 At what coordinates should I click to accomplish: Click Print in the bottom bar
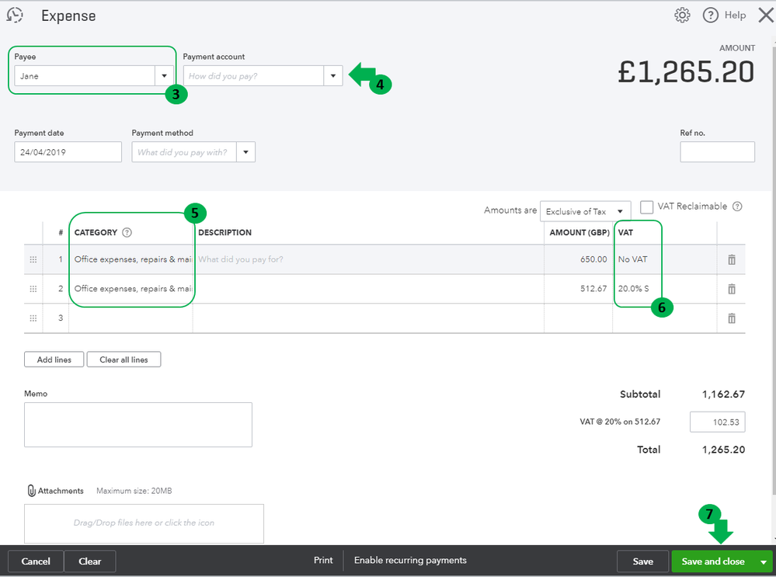coord(323,560)
